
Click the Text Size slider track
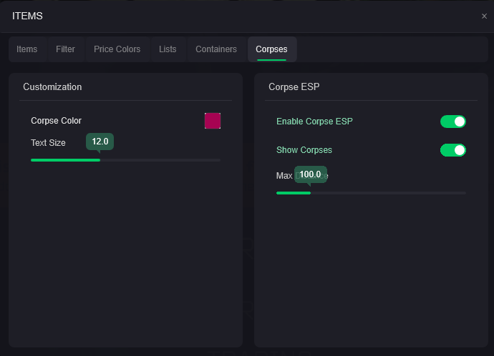pos(125,160)
